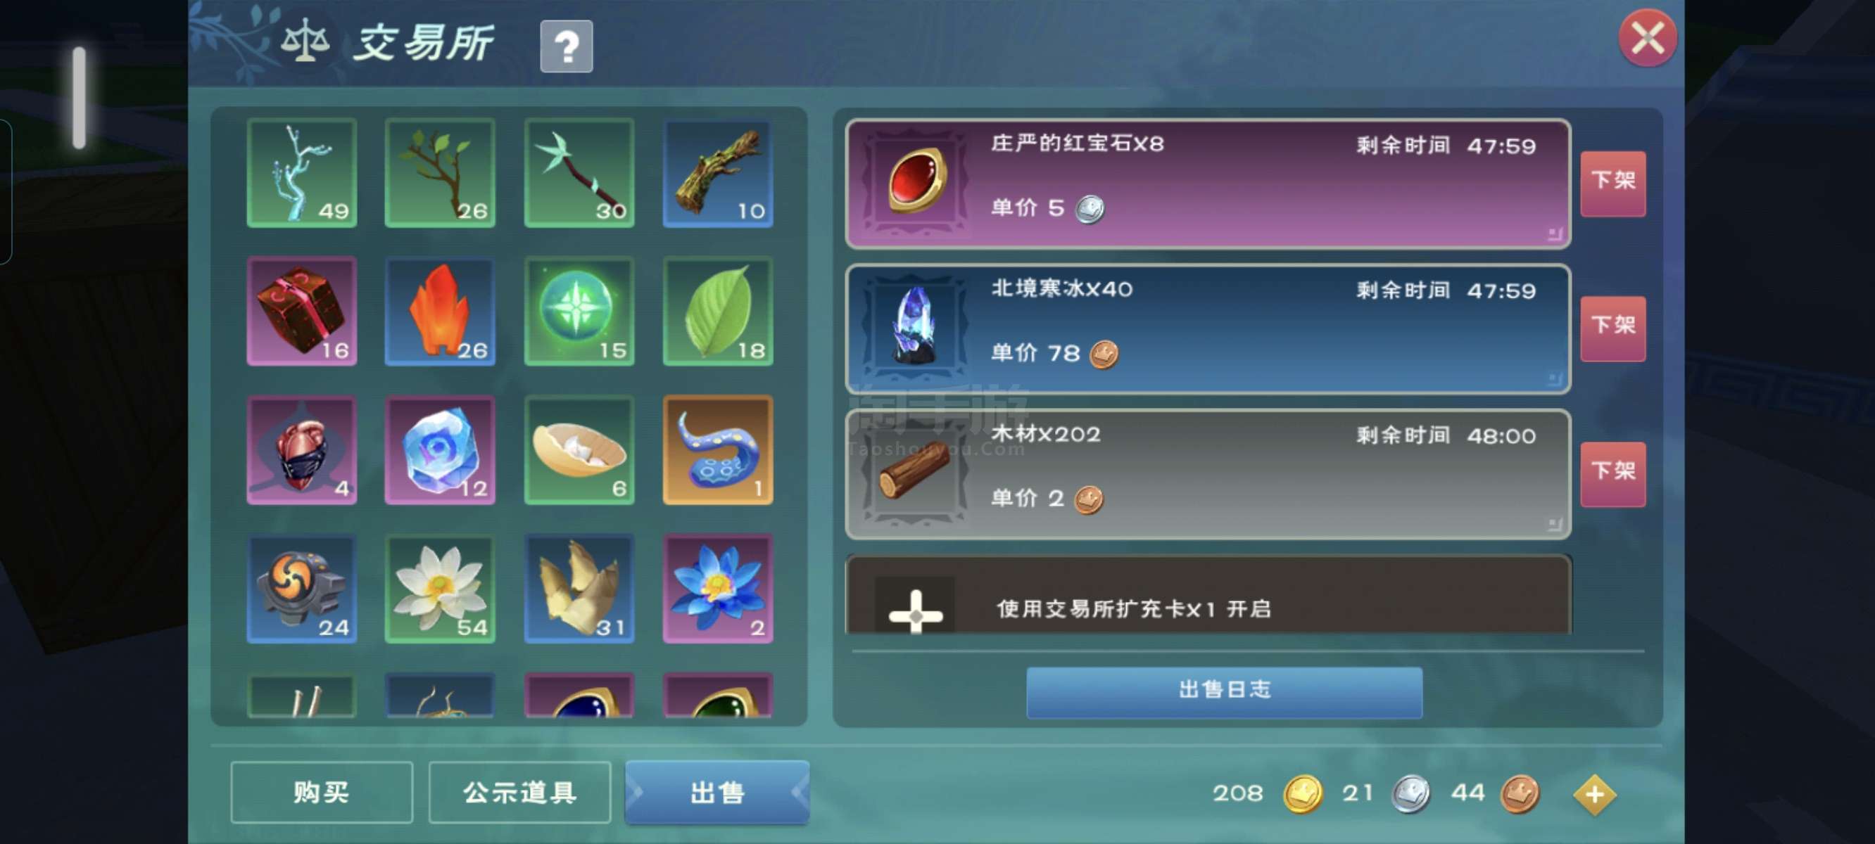Open the help question mark button

[567, 46]
